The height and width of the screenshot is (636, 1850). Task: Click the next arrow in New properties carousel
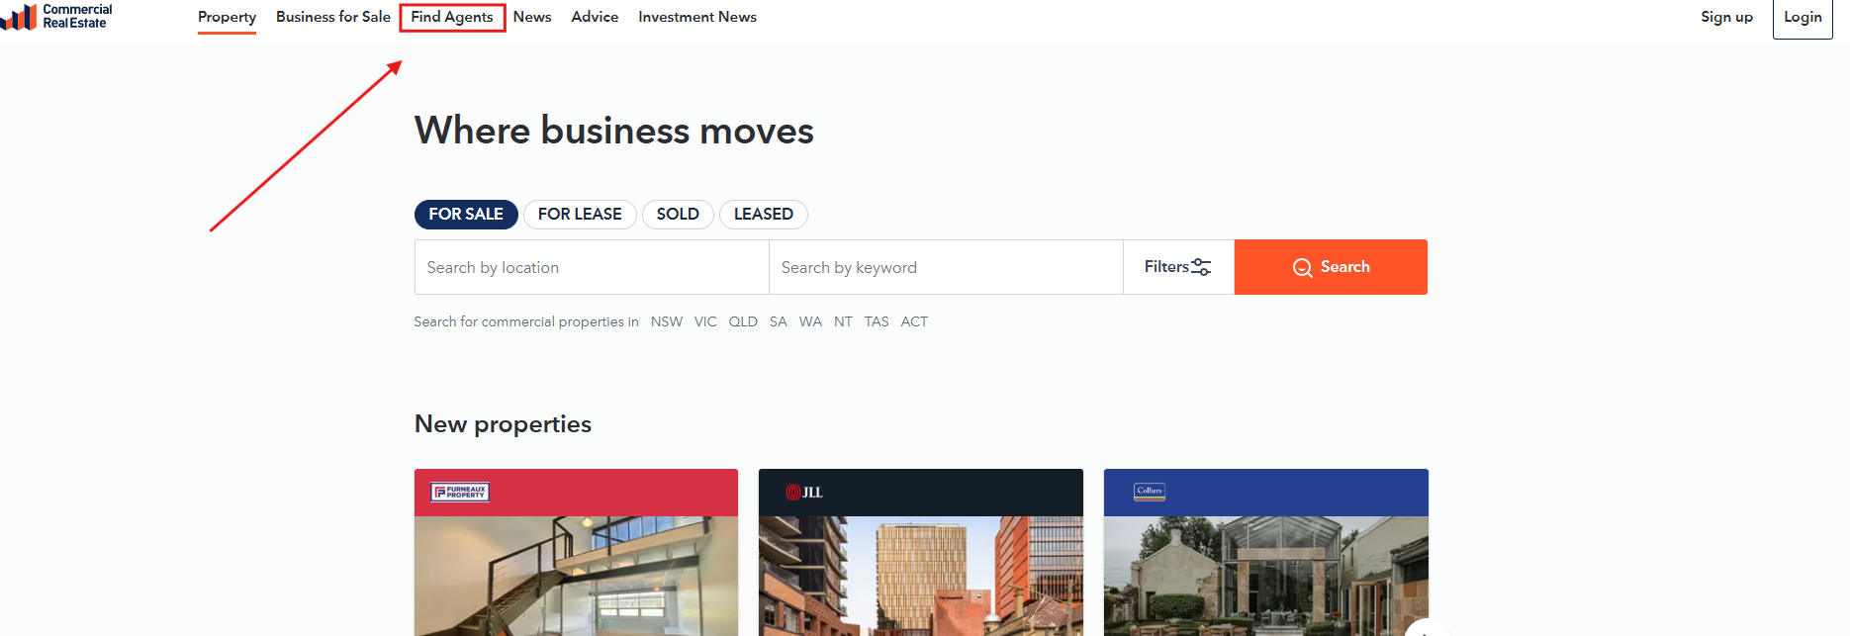click(x=1426, y=629)
